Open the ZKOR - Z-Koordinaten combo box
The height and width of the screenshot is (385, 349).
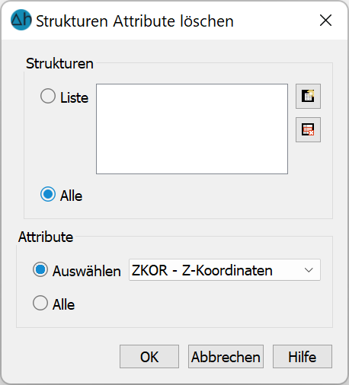225,270
